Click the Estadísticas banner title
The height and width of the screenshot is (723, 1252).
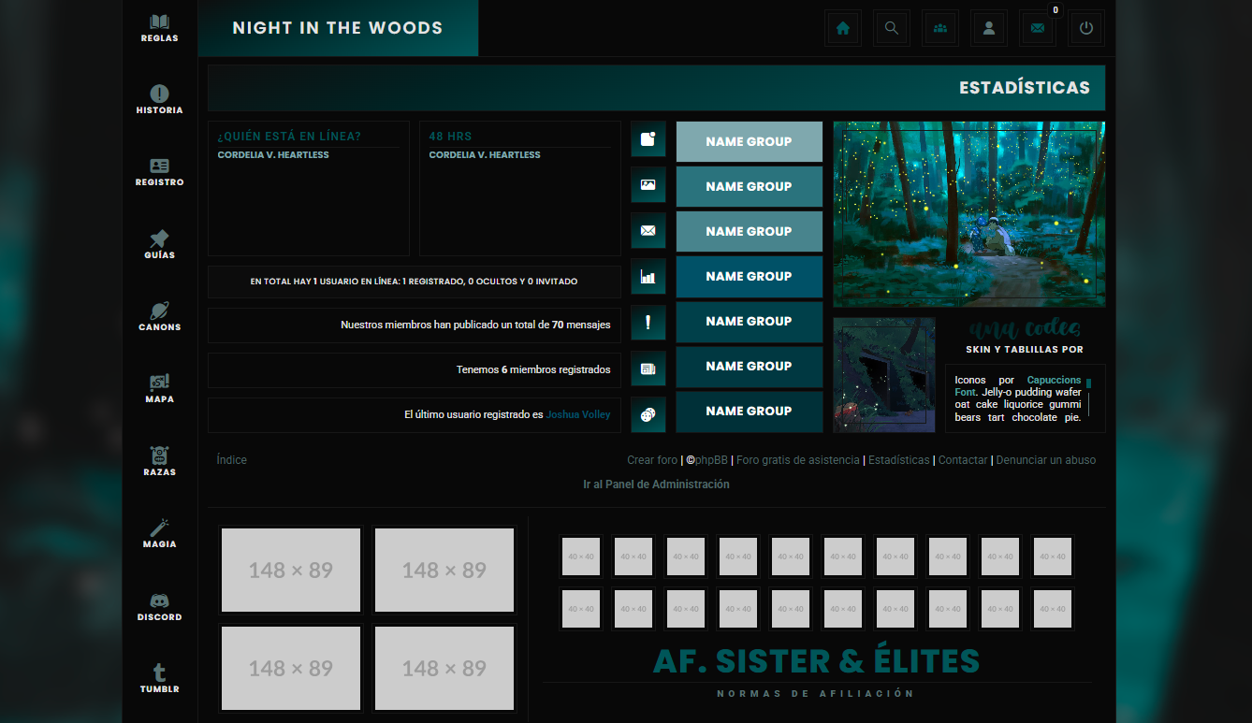click(x=1025, y=88)
